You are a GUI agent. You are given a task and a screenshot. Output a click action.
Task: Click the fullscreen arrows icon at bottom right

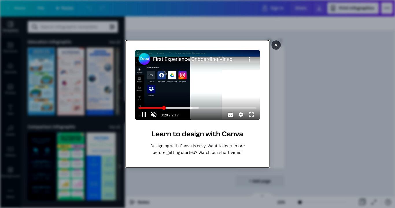374,202
